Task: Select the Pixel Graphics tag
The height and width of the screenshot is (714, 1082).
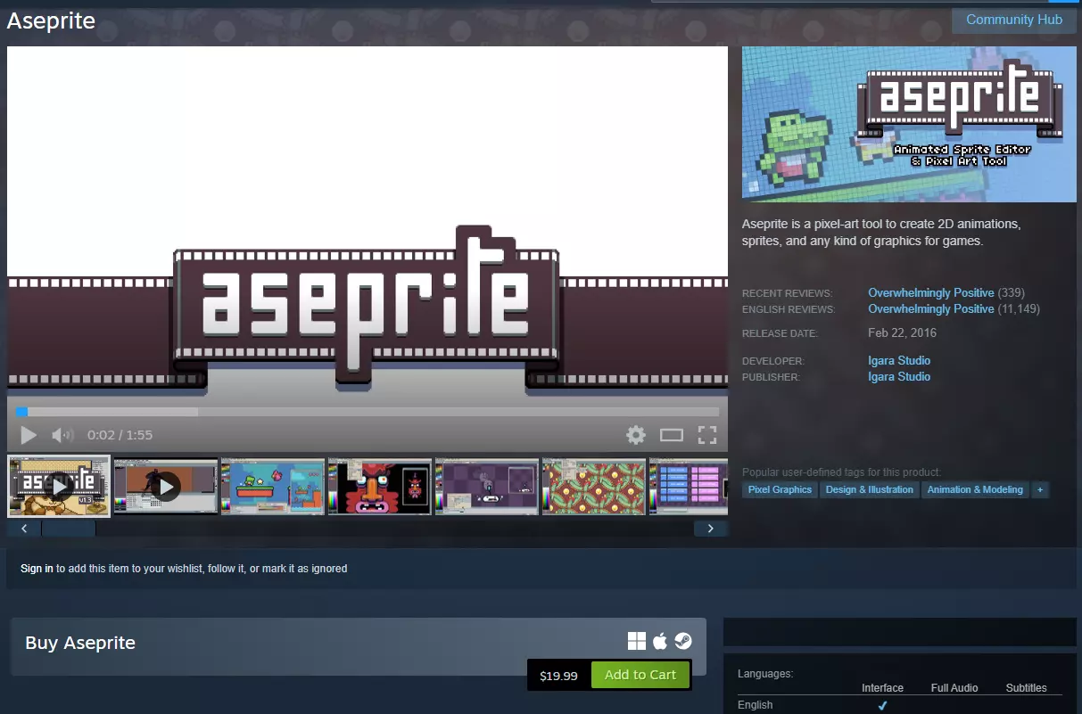Action: [x=781, y=489]
